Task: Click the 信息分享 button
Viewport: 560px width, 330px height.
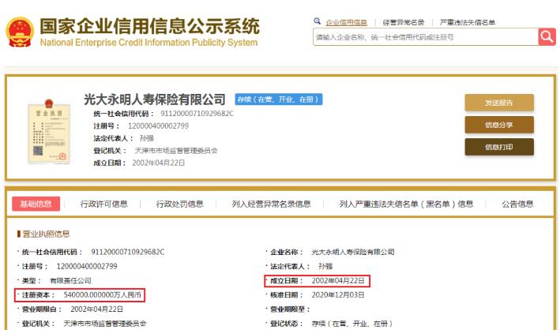Action: [499, 125]
